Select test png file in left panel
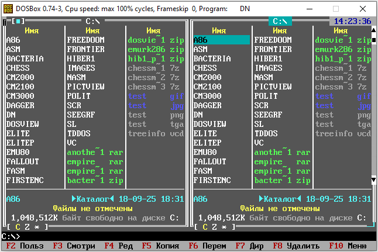Image resolution: width=378 pixels, height=252 pixels. point(156,115)
